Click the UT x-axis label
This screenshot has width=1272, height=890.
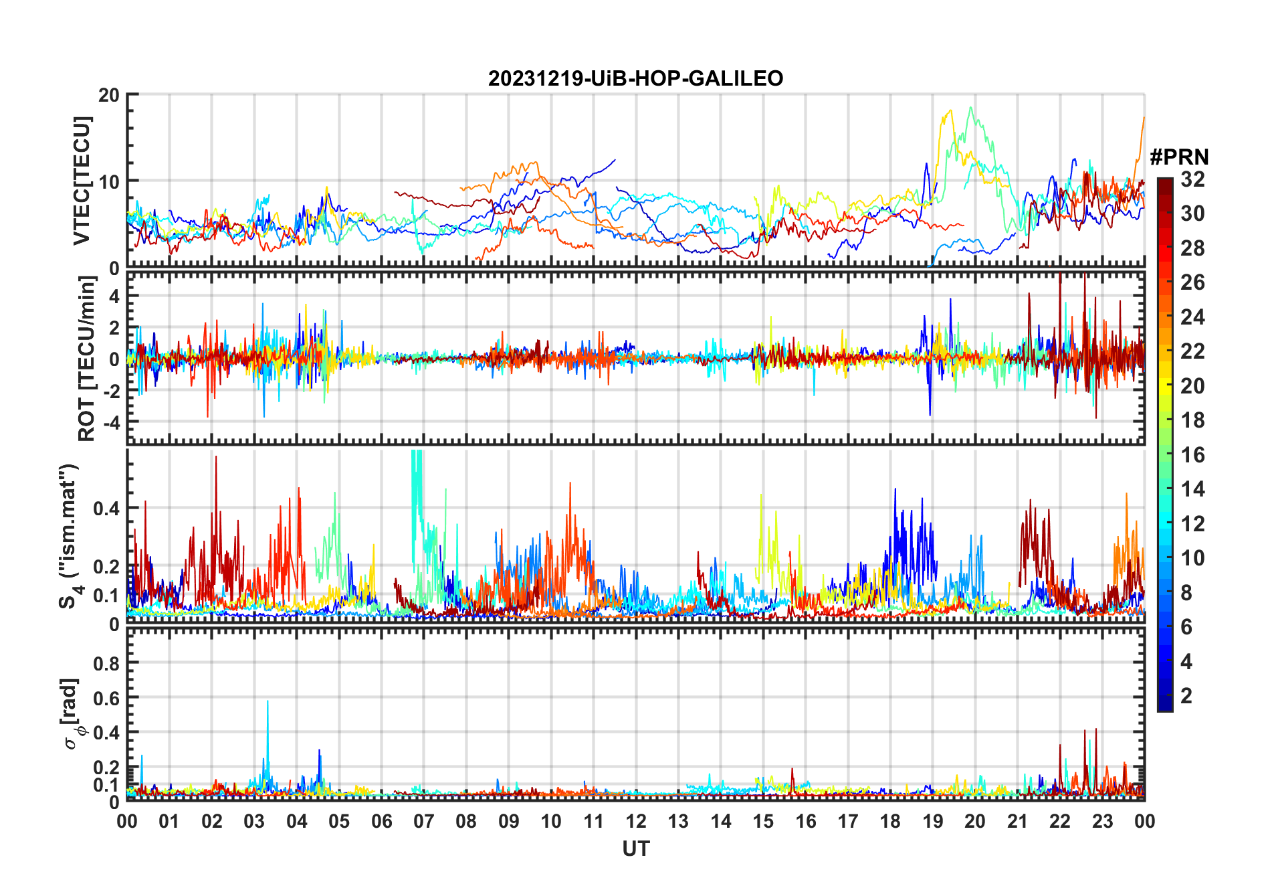click(635, 849)
